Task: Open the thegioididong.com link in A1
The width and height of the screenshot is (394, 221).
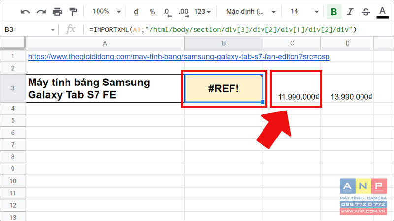Action: 179,57
